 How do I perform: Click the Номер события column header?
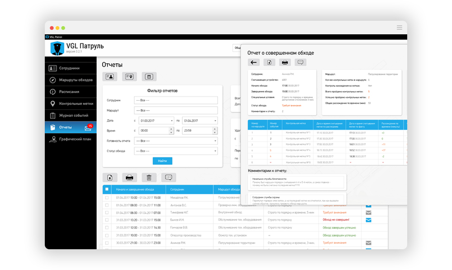274,125
